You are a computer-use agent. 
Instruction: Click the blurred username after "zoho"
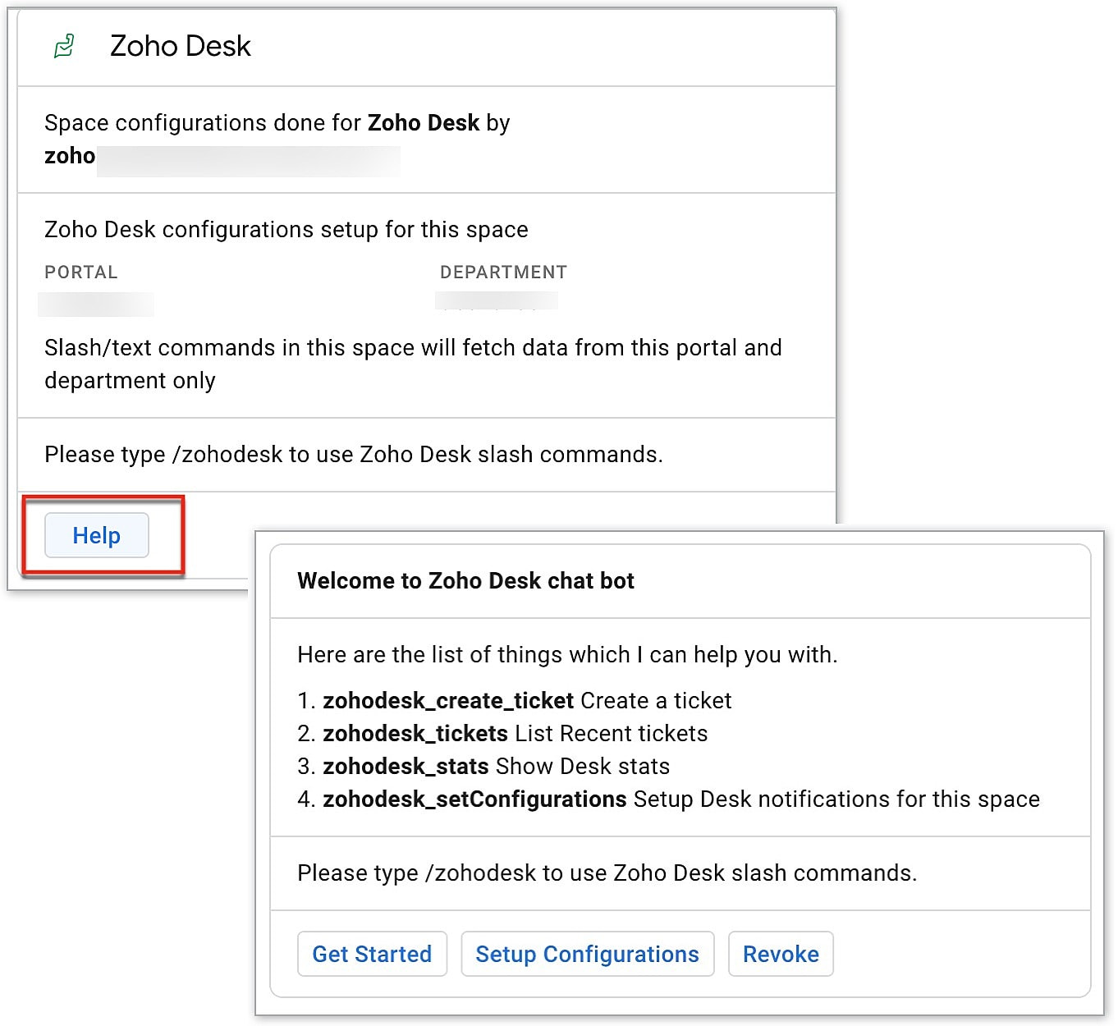[x=248, y=161]
